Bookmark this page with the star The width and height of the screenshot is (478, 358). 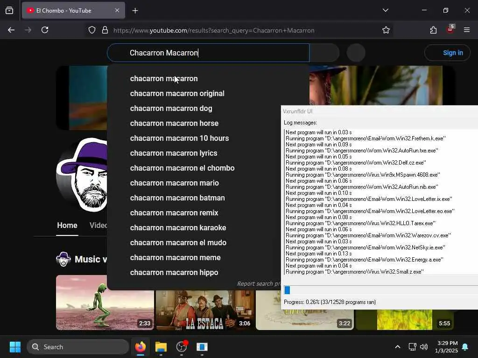pyautogui.click(x=386, y=30)
